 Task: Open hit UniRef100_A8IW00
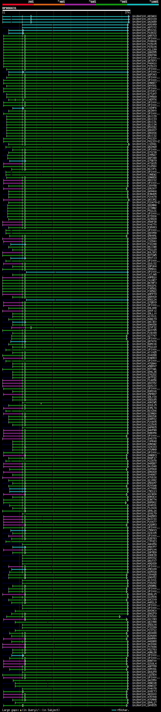click(144, 17)
